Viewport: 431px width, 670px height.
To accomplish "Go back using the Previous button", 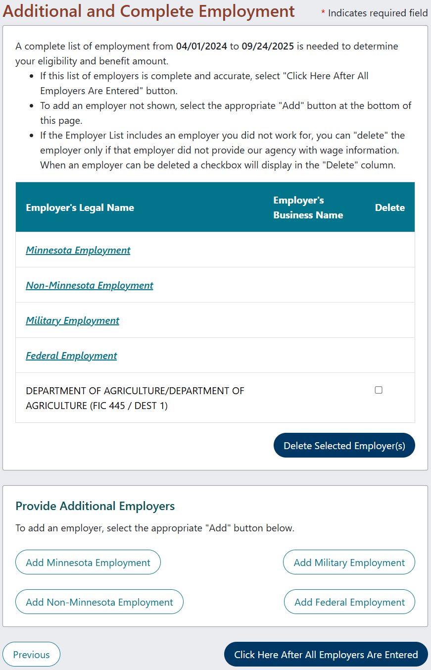I will (31, 654).
